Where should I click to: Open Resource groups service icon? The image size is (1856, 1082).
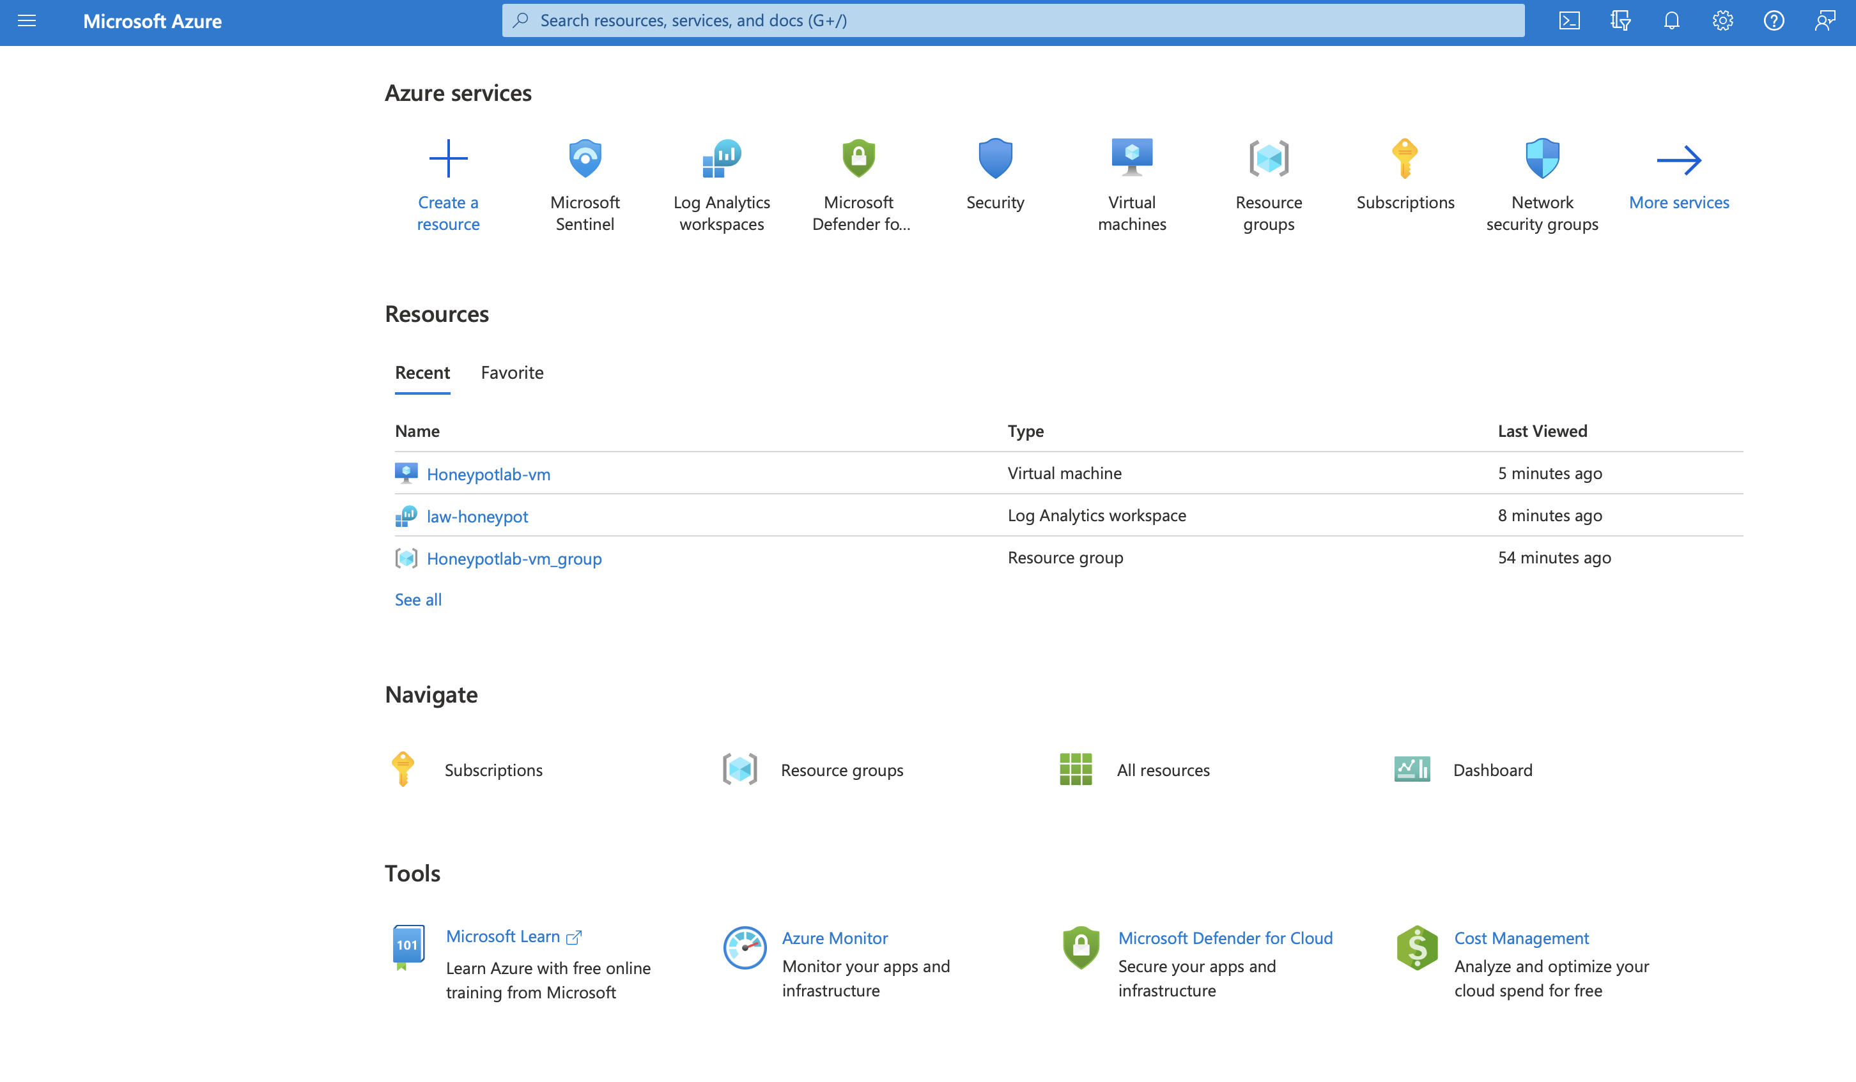(1269, 158)
